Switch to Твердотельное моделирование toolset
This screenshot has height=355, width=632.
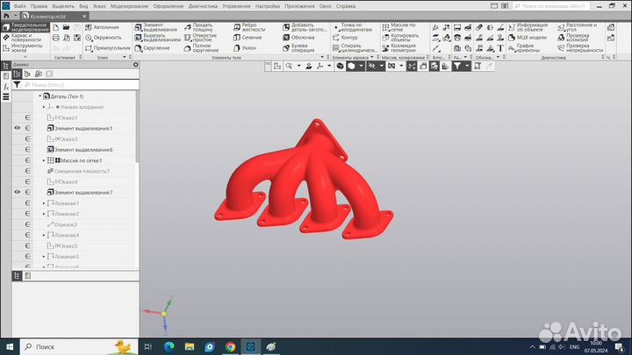point(25,27)
